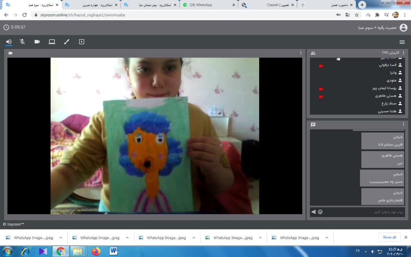The width and height of the screenshot is (411, 257).
Task: Start screen sharing with the laptop icon
Action: 52,42
